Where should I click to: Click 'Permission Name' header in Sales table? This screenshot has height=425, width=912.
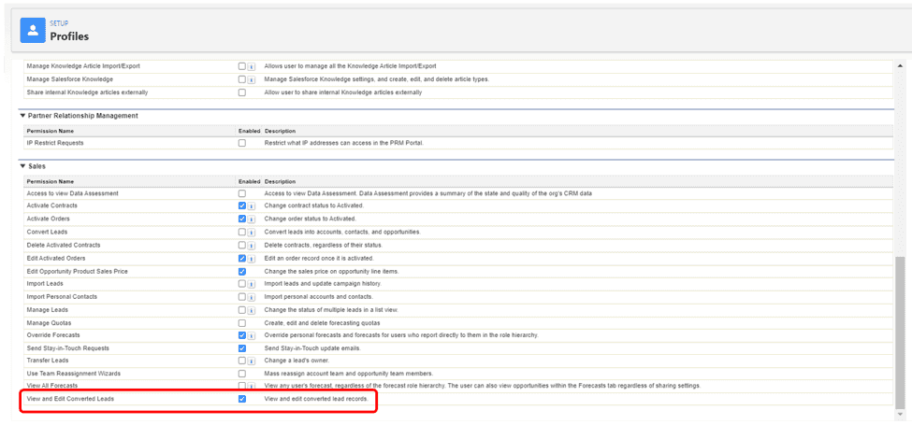(50, 182)
